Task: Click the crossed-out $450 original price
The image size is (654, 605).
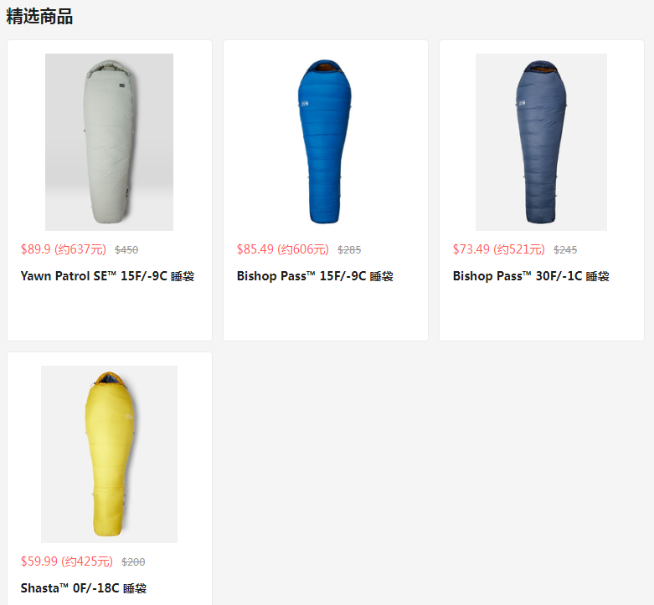Action: [126, 250]
